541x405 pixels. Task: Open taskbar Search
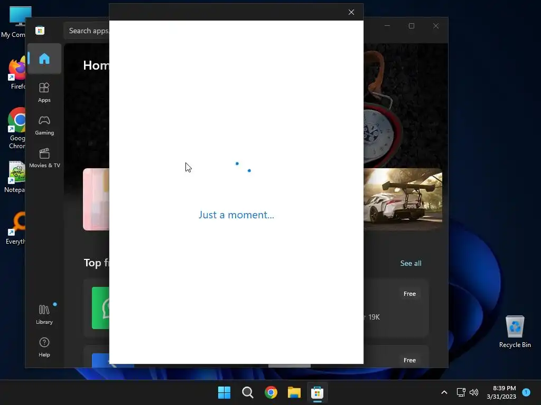[247, 392]
